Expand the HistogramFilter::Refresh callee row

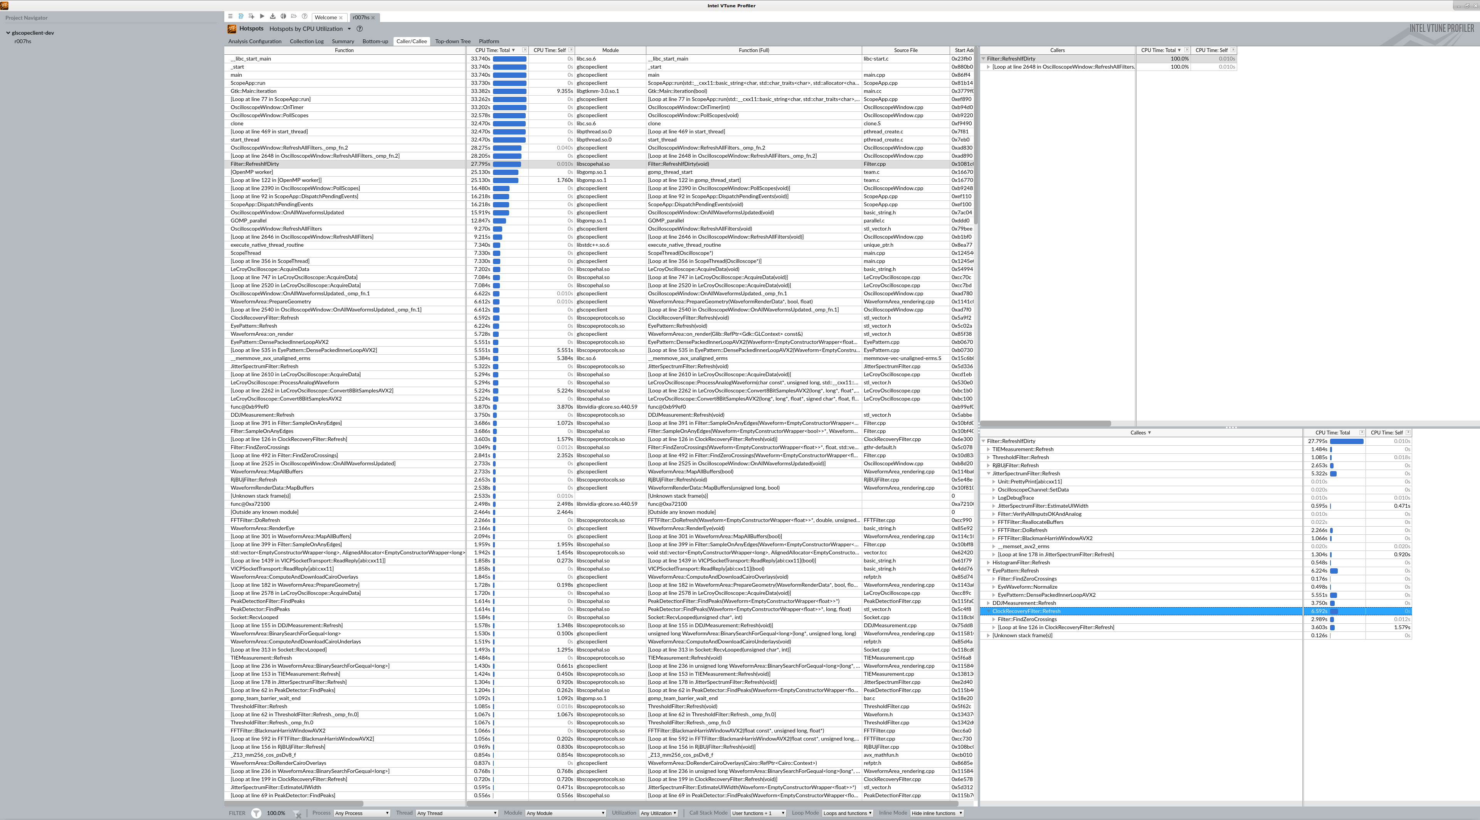click(989, 562)
